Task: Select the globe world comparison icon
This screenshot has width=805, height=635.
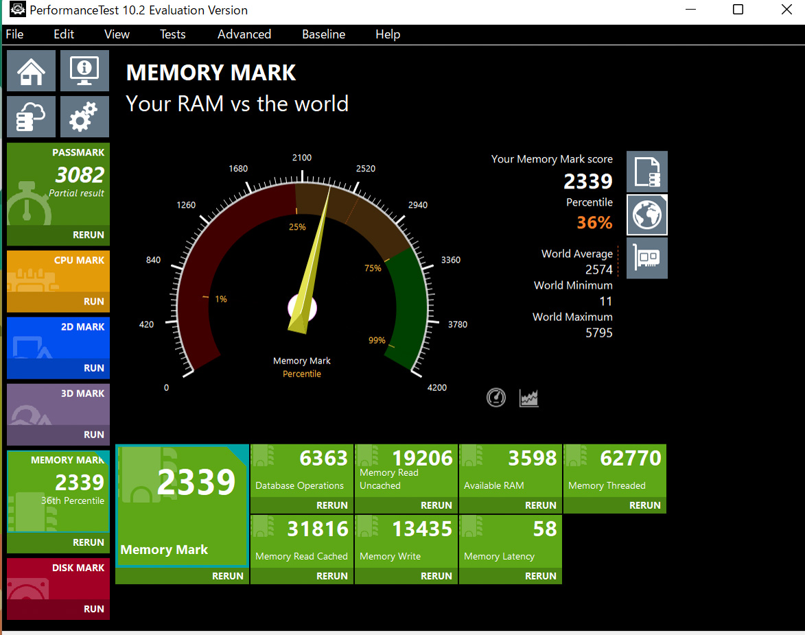Action: pyautogui.click(x=647, y=215)
